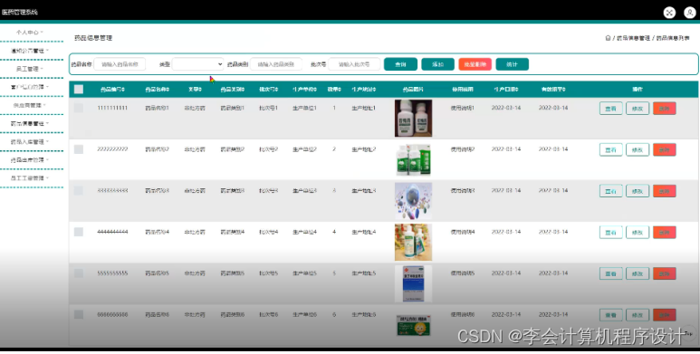
Task: Click the 统计 statistics button
Action: [x=512, y=64]
